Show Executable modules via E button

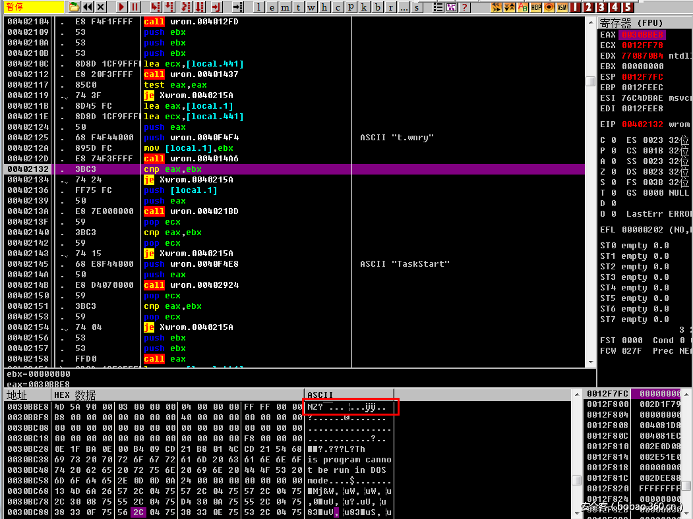pos(272,7)
